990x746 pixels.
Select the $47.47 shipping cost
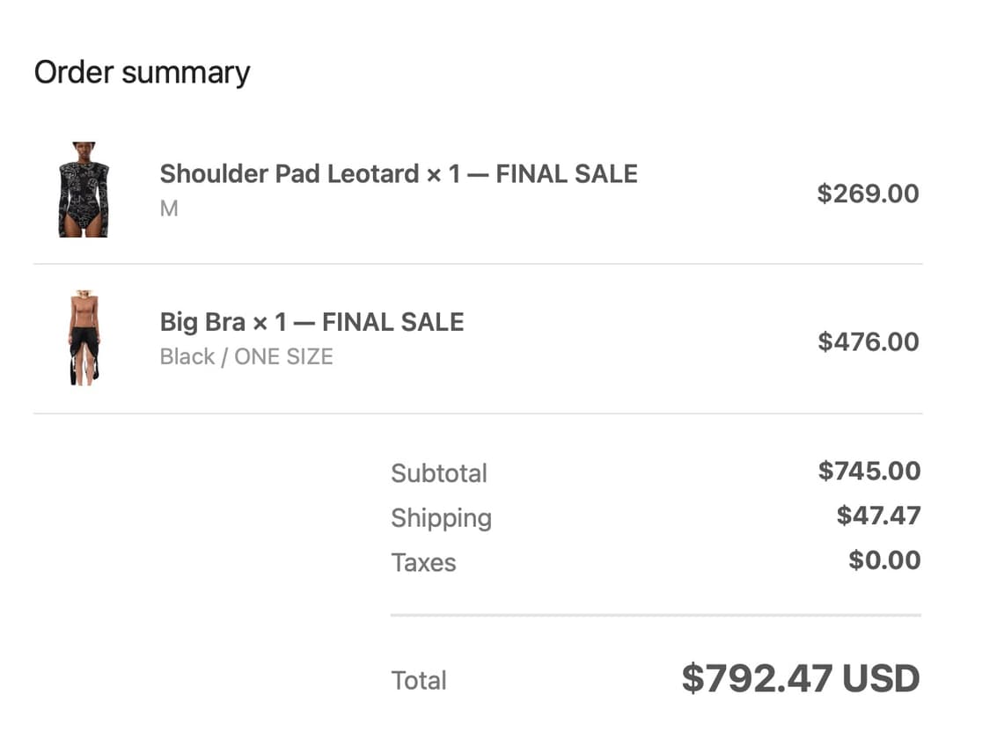(878, 516)
